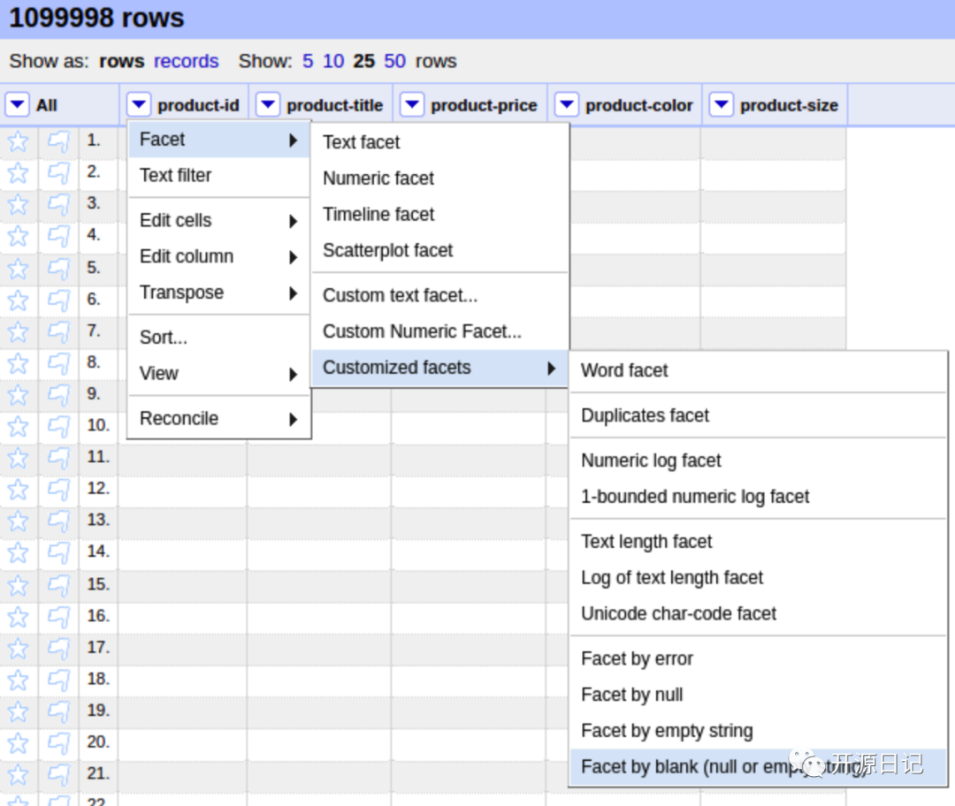Select Facet by null
955x806 pixels.
click(759, 695)
